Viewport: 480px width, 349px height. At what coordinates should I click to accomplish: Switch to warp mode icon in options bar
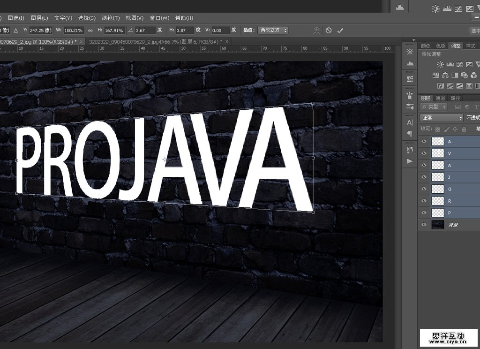pyautogui.click(x=317, y=30)
